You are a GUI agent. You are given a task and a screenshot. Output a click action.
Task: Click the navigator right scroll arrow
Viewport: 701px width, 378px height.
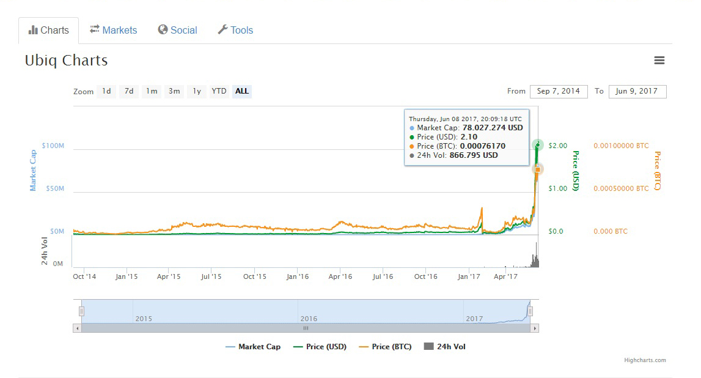(535, 328)
